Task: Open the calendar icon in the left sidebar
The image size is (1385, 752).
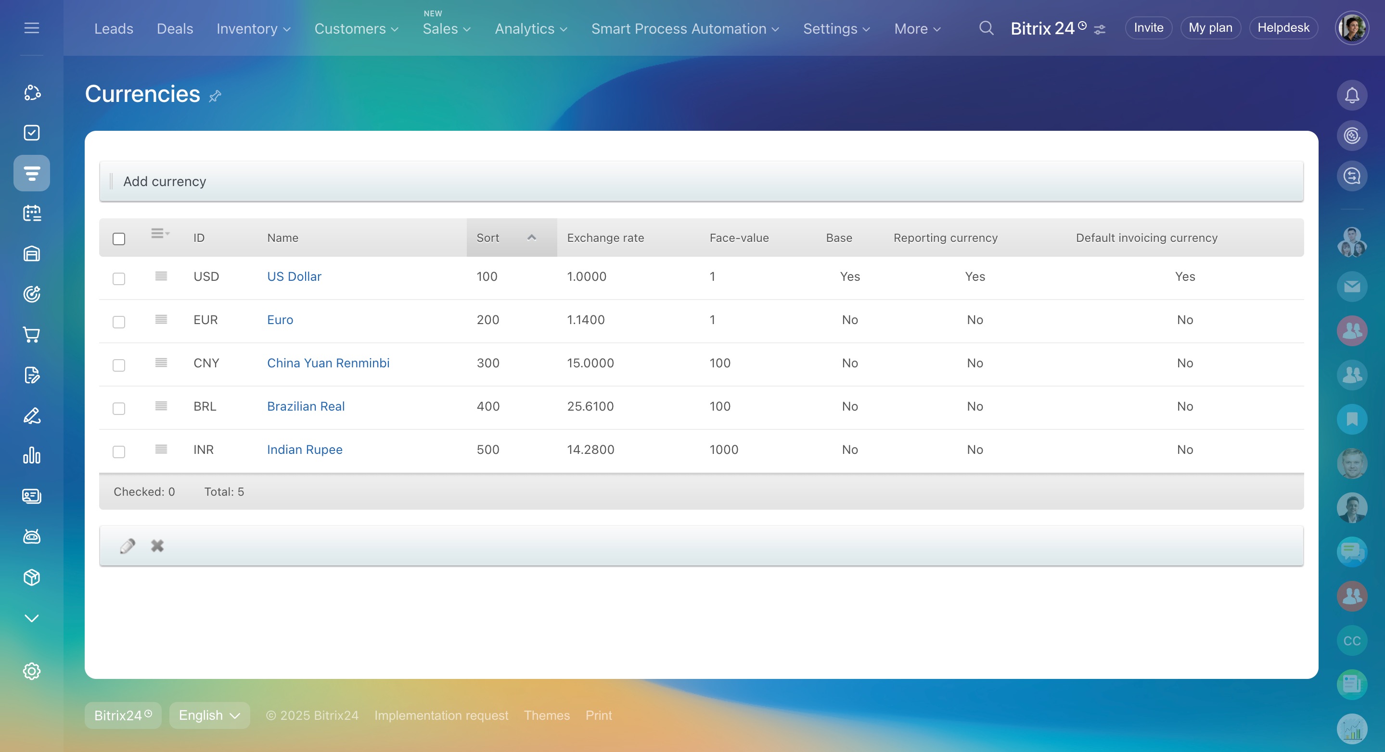Action: pos(32,213)
